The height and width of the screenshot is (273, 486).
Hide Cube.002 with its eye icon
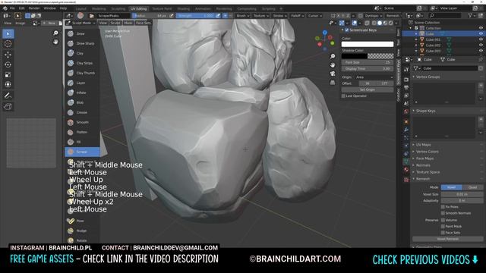tap(481, 45)
